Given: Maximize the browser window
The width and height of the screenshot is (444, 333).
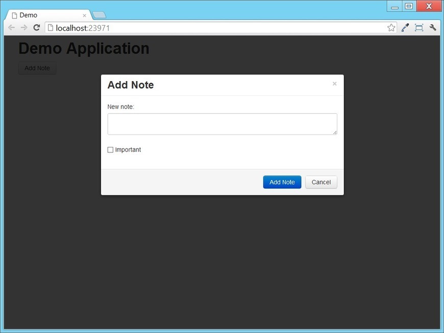Looking at the screenshot, I should click(409, 6).
